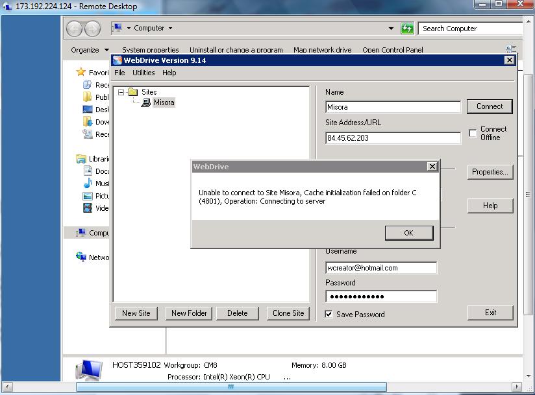Click the Remote Desktop title bar icon

click(x=7, y=6)
